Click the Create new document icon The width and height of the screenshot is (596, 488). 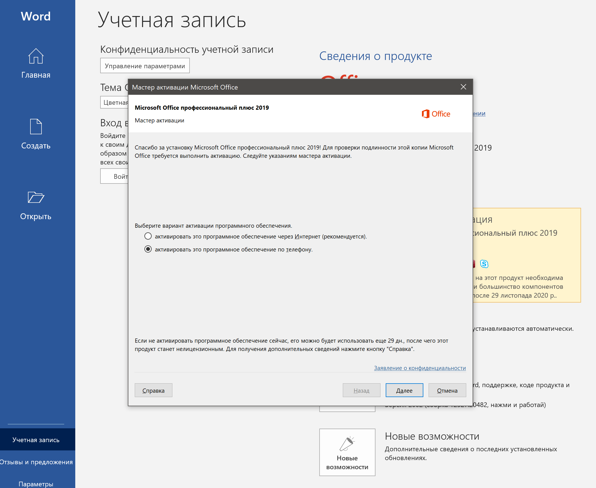tap(36, 126)
